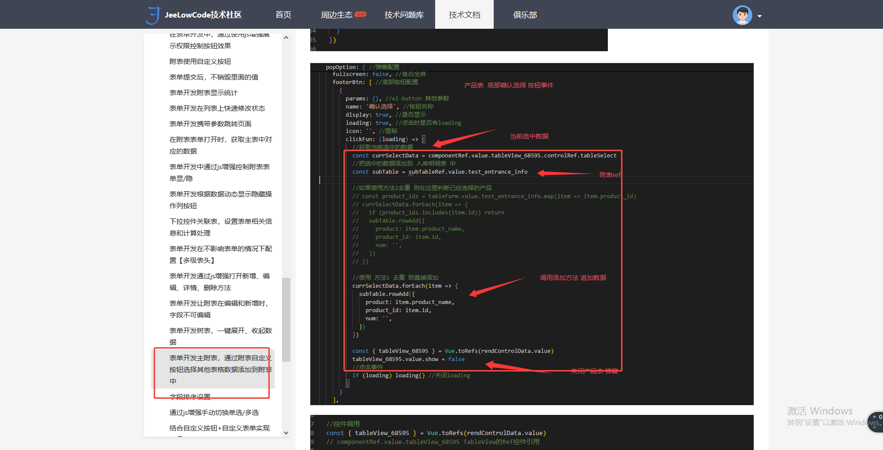Navigate to 首页 menu item
This screenshot has width=883, height=450.
[x=283, y=14]
